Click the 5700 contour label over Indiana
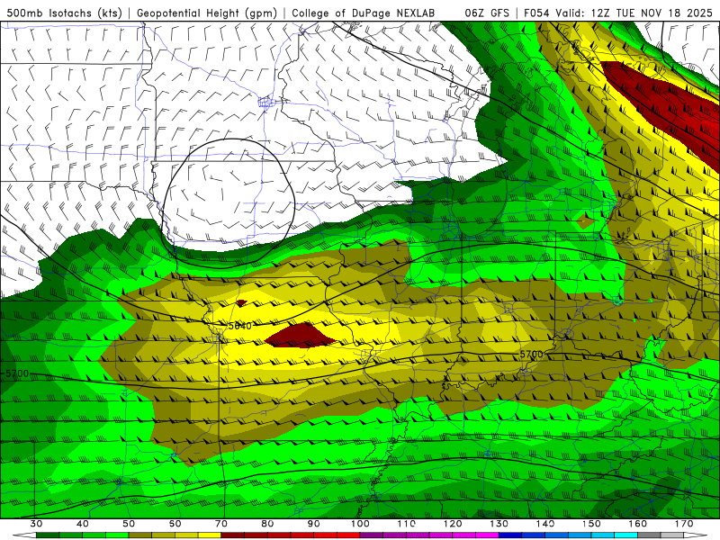The height and width of the screenshot is (540, 720). coord(531,355)
